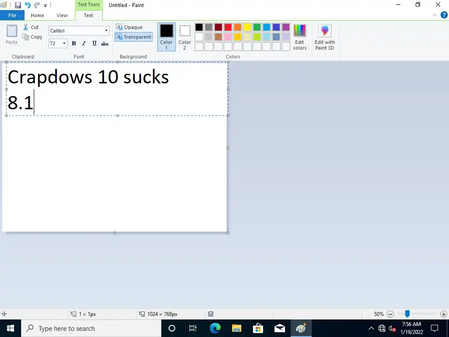Click the Redo arrow icon

(x=37, y=5)
